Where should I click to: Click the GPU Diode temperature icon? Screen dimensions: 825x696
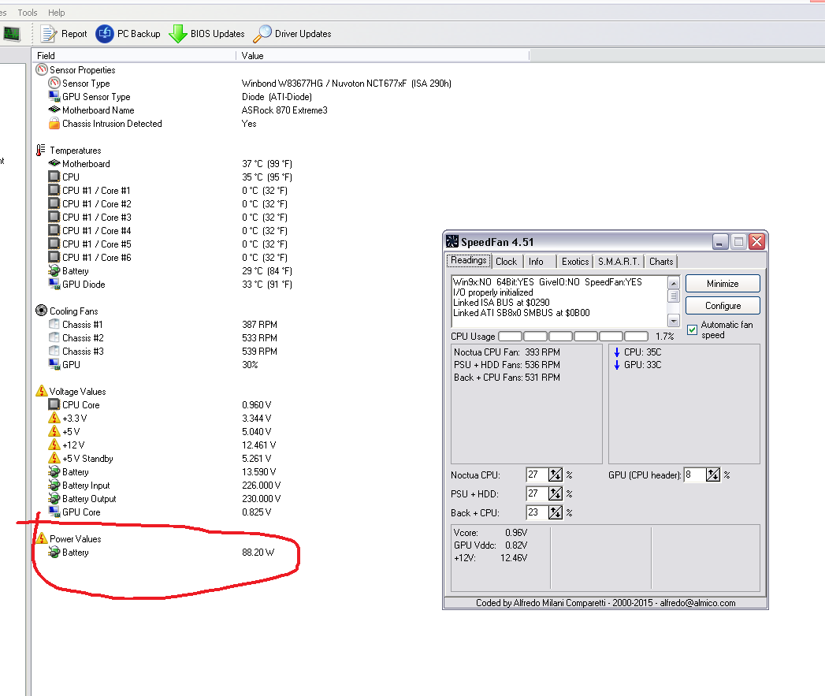(54, 284)
